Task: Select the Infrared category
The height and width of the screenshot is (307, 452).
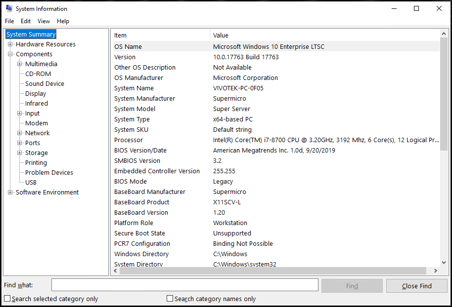Action: point(36,103)
